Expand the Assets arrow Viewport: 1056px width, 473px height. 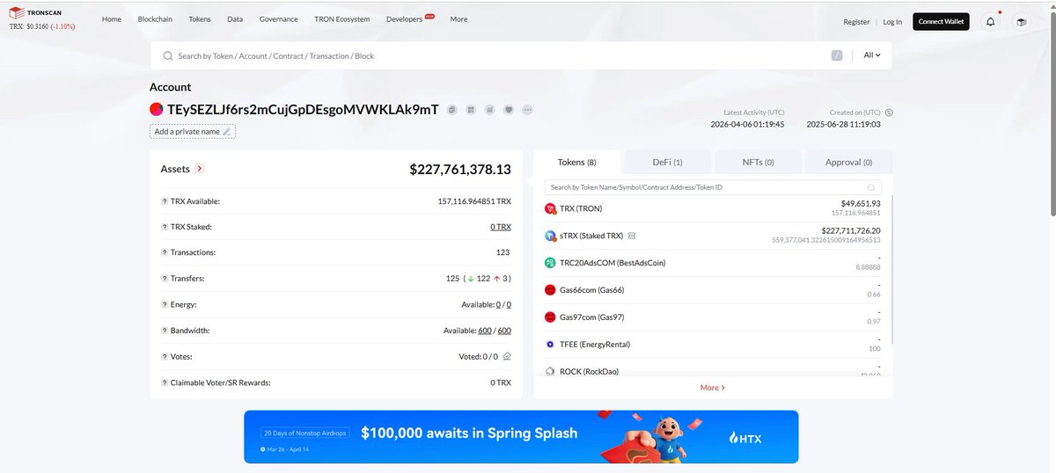point(200,169)
